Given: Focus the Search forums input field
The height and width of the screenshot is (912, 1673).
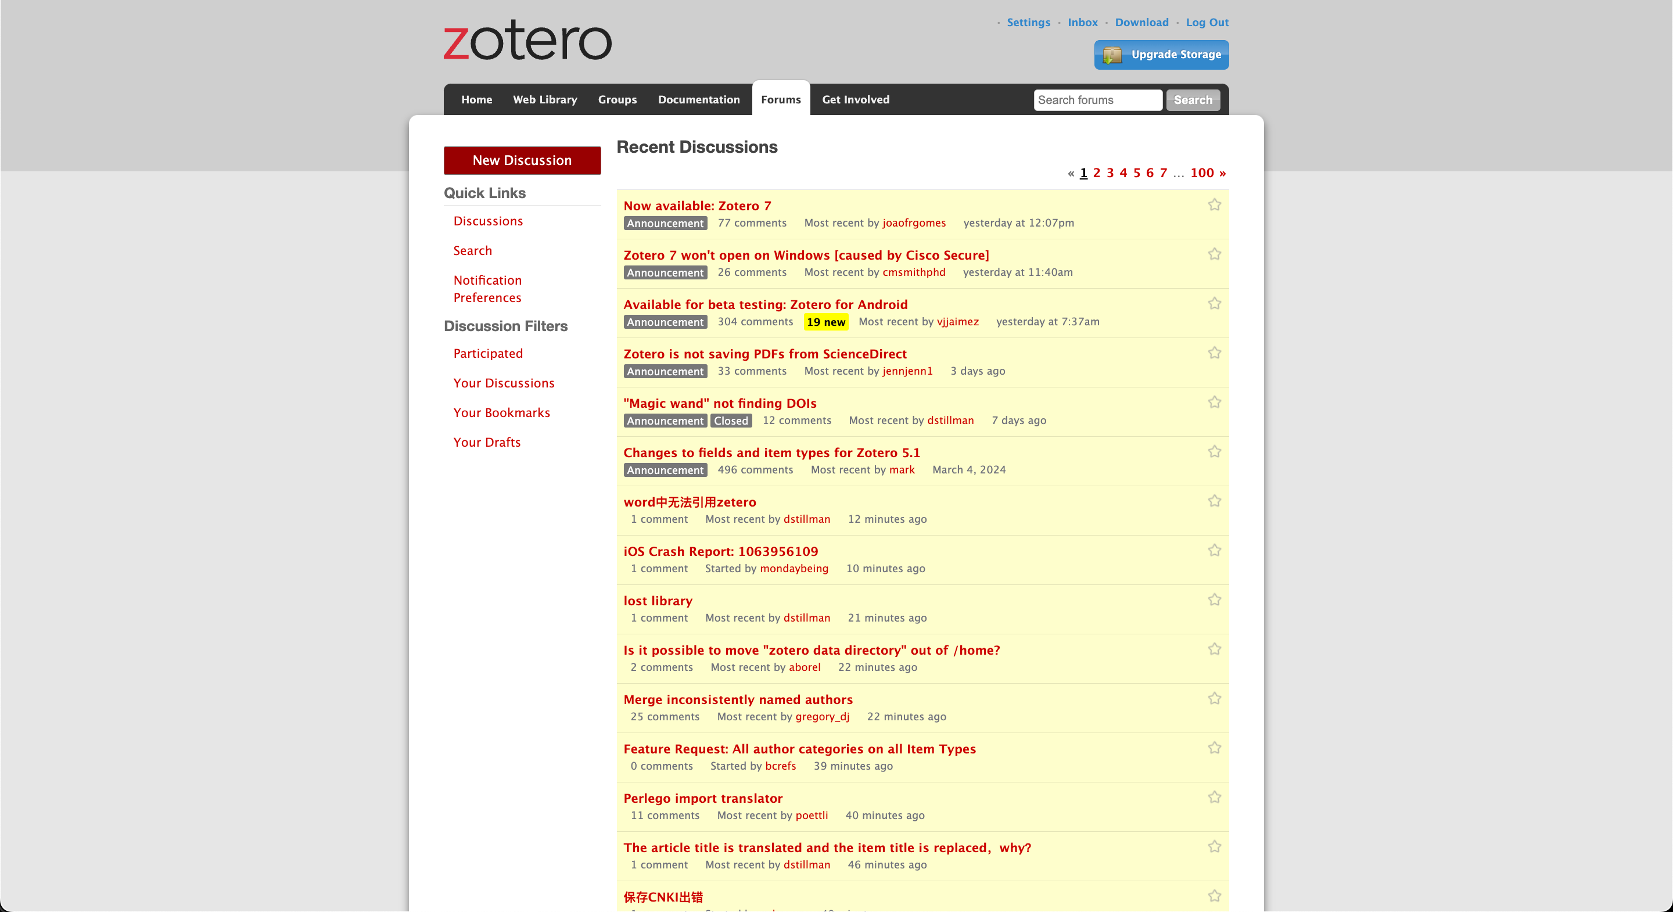Looking at the screenshot, I should pos(1097,100).
